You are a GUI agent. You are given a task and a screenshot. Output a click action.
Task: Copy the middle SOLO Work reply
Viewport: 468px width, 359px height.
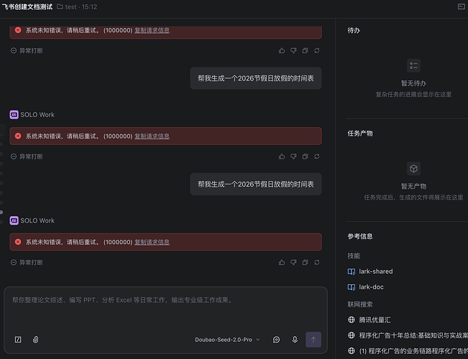305,157
